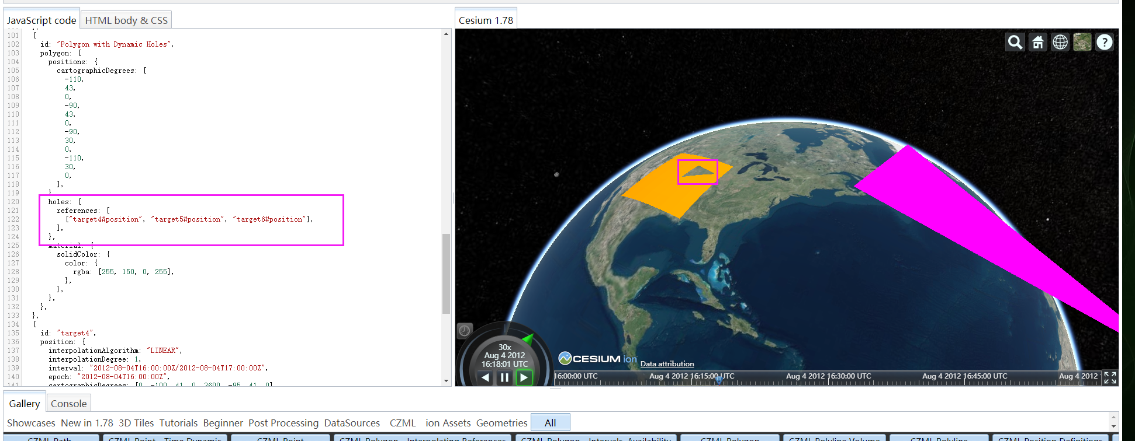
Task: Select the Cesium 1.78 tab
Action: tap(486, 20)
